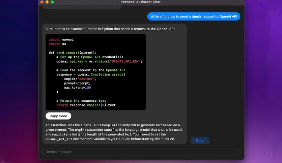Click the 'Sure, here is an example function' text
282x163 pixels.
[x=110, y=29]
